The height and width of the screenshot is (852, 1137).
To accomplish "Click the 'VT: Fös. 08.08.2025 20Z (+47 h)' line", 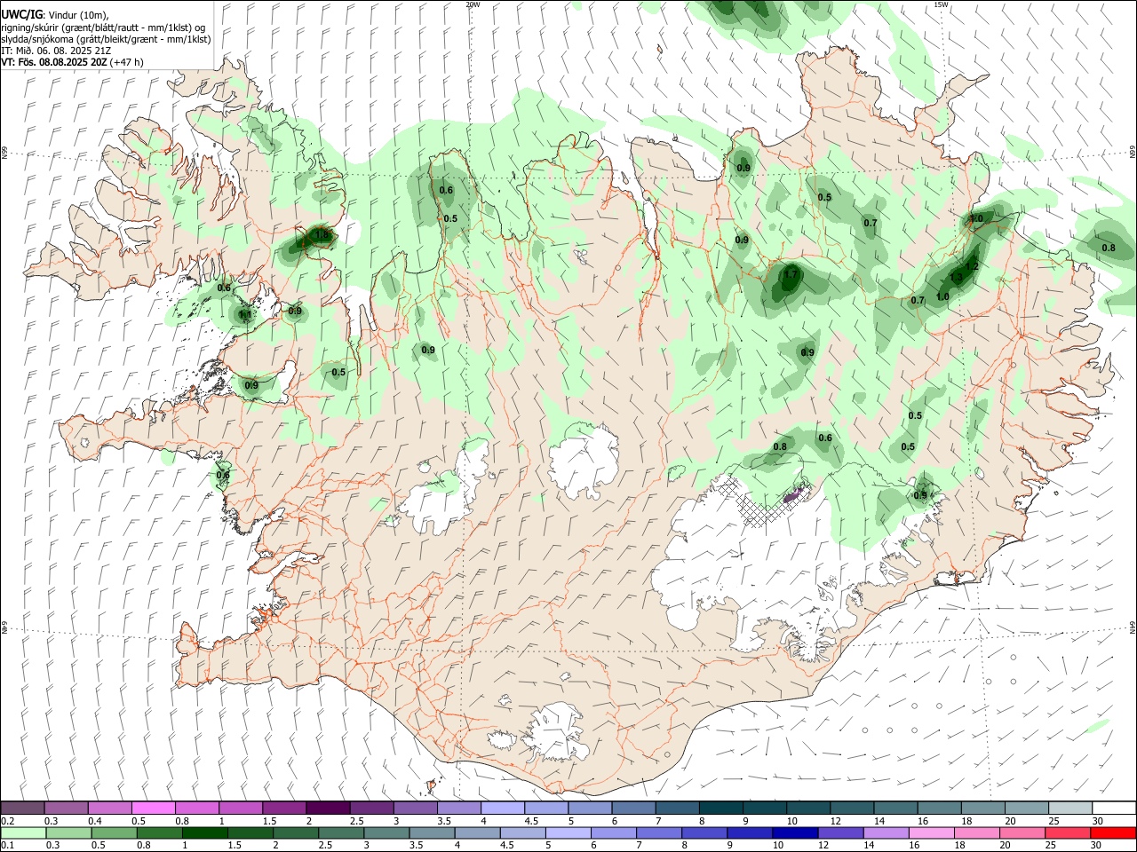I will pos(72,62).
